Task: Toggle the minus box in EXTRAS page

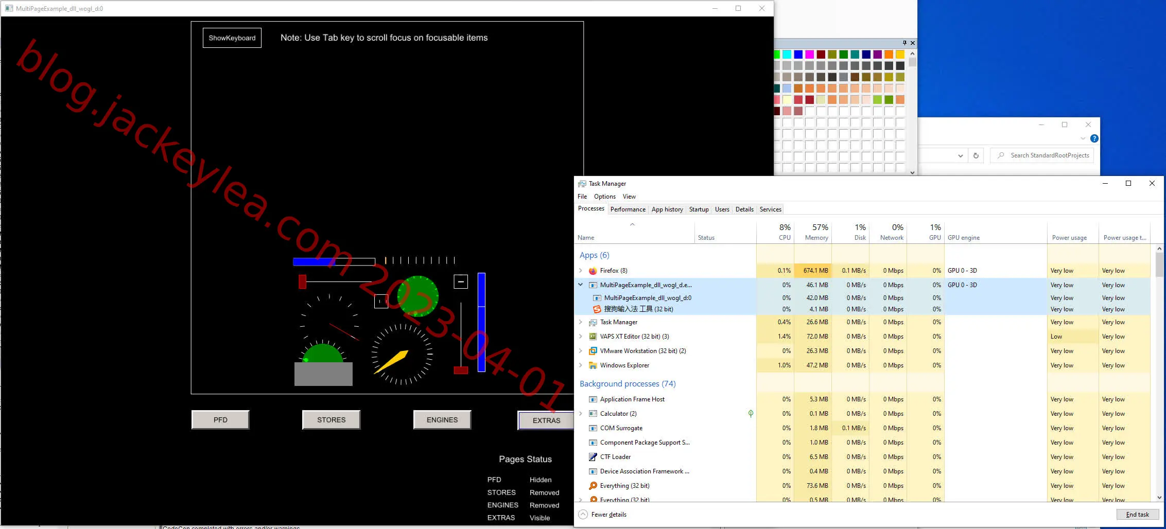Action: point(461,281)
